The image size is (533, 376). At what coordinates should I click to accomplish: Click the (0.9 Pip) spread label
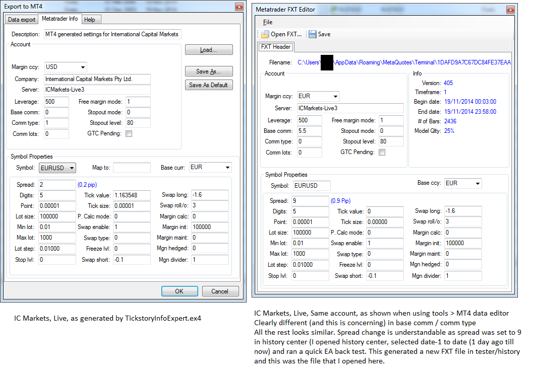coord(340,201)
